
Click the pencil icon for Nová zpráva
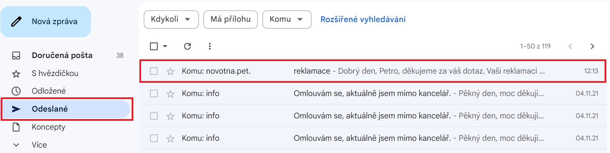point(16,22)
